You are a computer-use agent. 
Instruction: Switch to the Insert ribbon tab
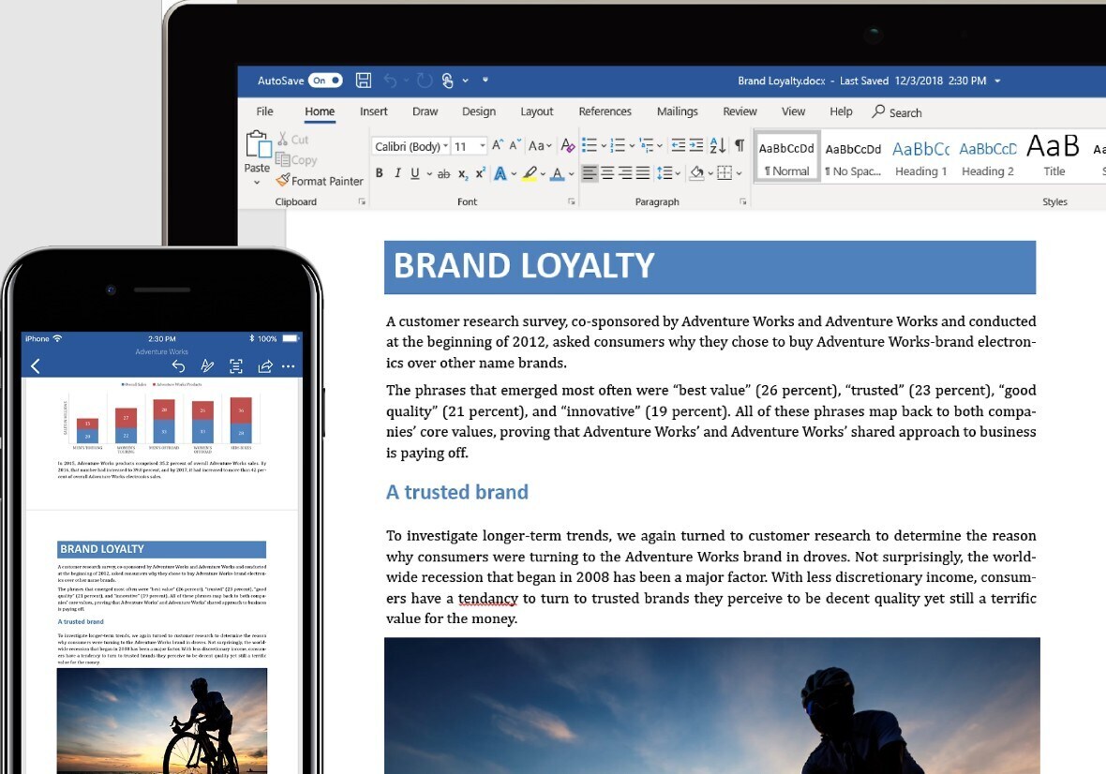(x=373, y=112)
